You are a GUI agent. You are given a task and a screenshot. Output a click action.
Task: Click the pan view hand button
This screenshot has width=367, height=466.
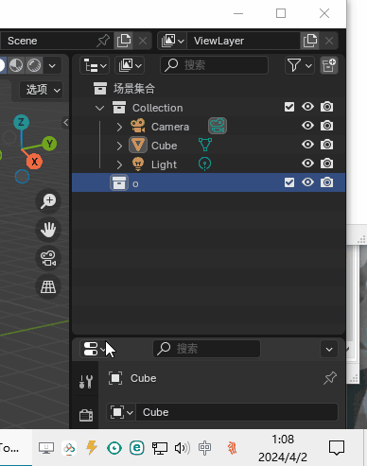pyautogui.click(x=48, y=230)
